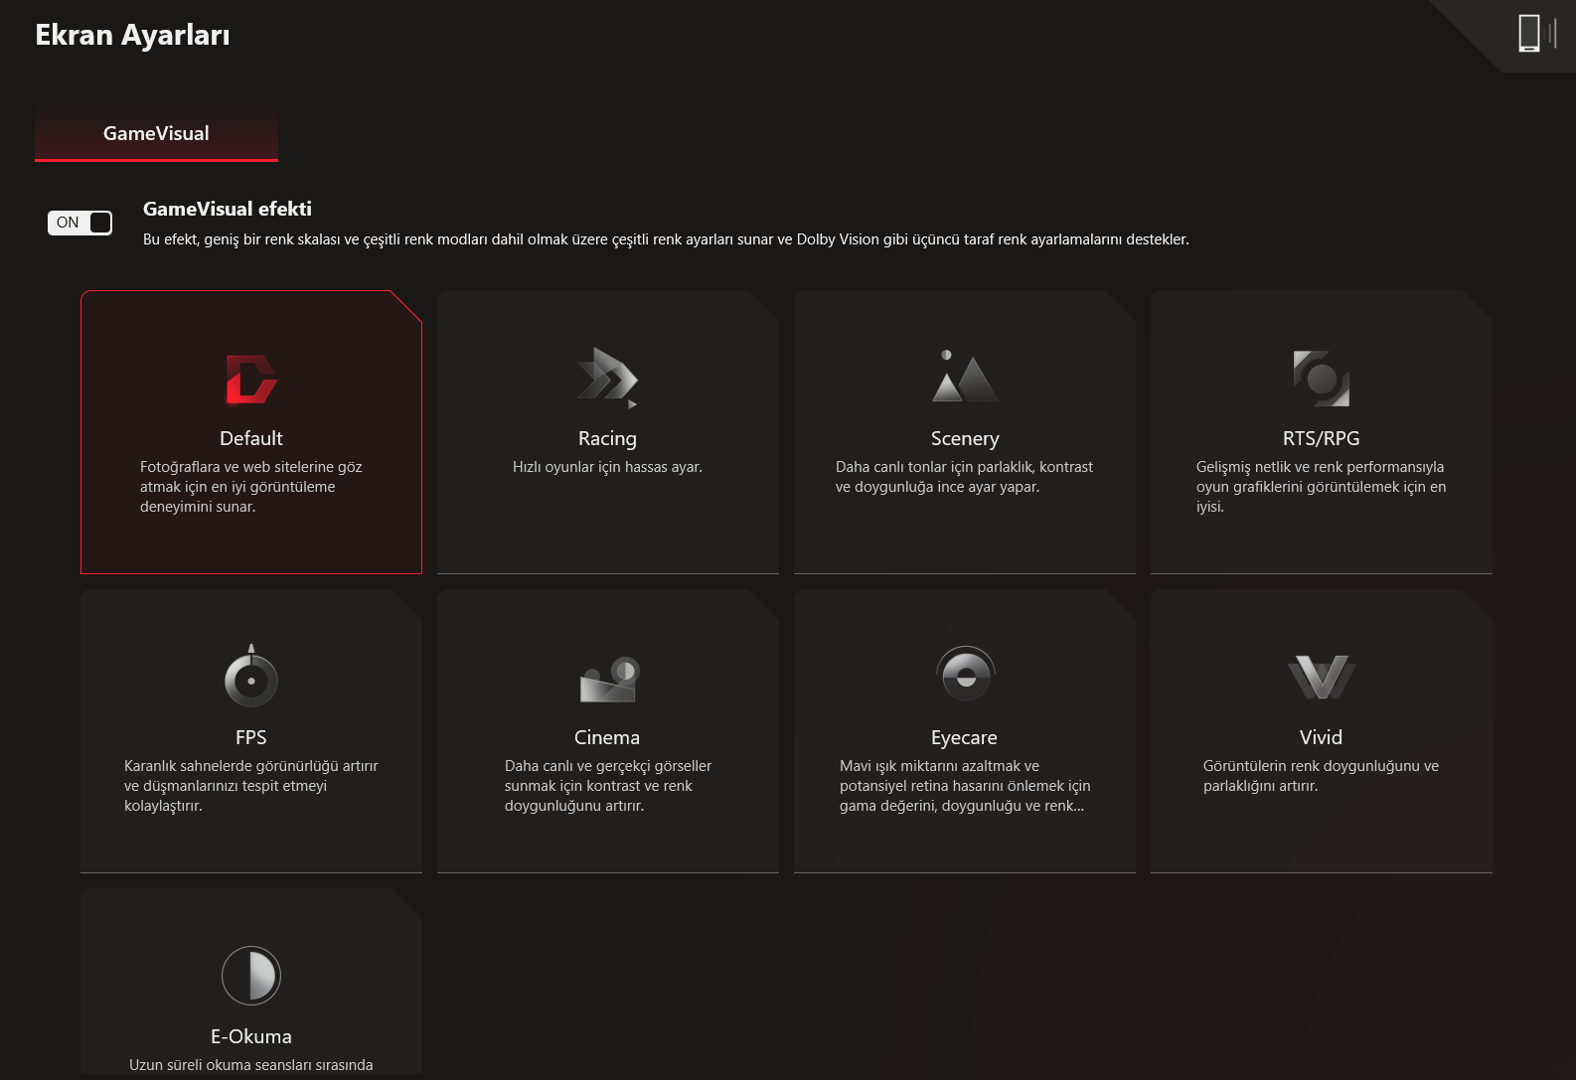This screenshot has width=1576, height=1080.
Task: Click the Vivid V-shaped icon
Action: 1321,677
